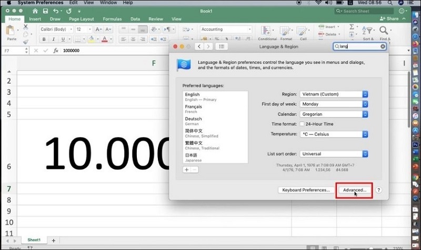Click the font color red swatch button
Viewport: 421px width, 250px height.
click(105, 40)
